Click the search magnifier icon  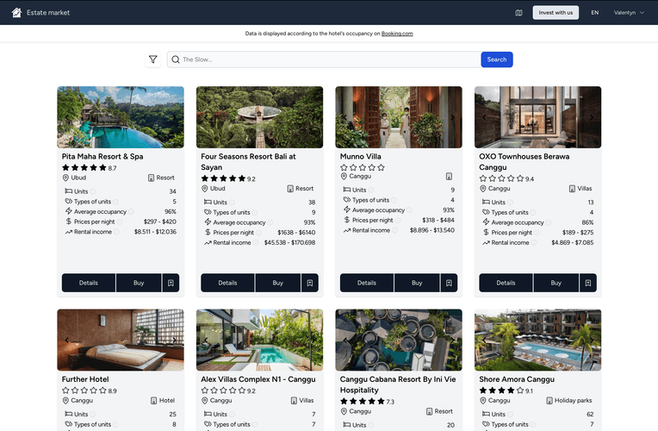(176, 59)
